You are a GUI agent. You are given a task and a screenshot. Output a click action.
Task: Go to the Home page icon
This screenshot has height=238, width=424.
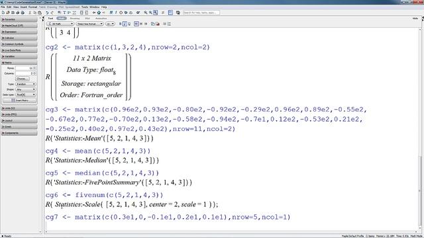pyautogui.click(x=99, y=13)
